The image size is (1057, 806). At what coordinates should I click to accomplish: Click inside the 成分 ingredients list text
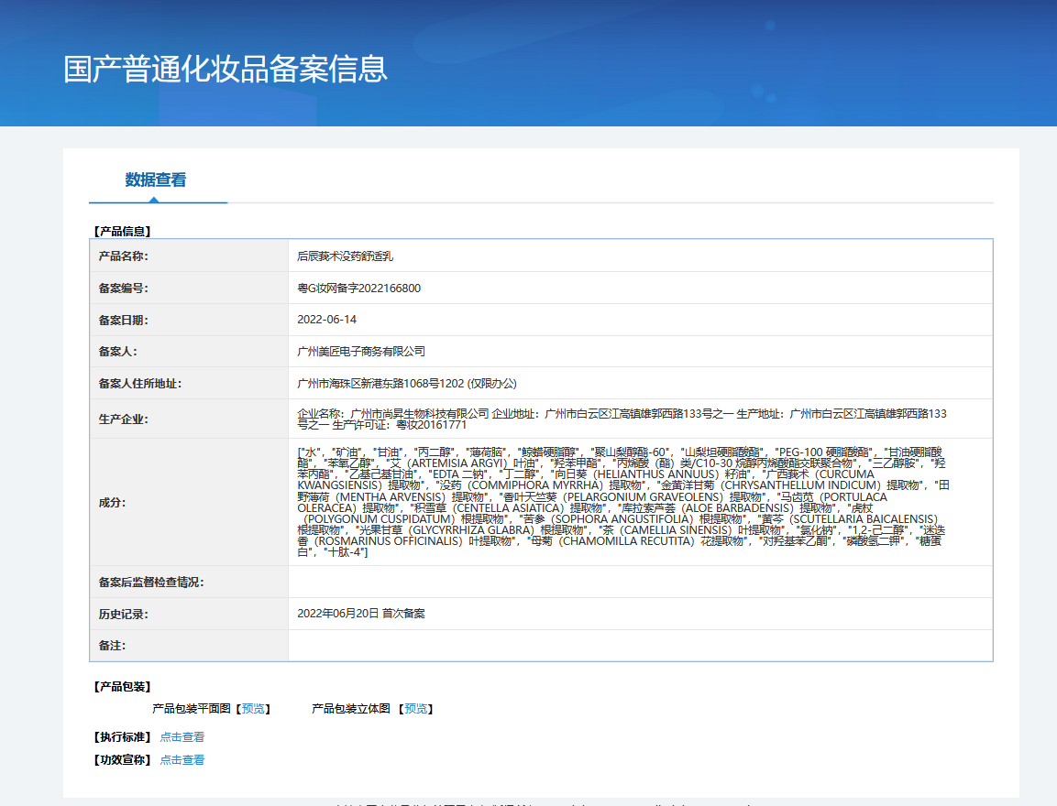pos(622,502)
